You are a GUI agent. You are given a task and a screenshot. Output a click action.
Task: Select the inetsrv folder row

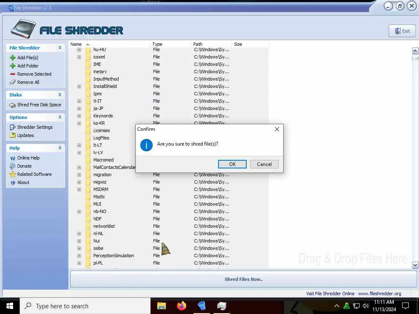click(x=169, y=72)
